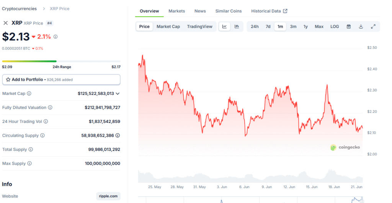Image resolution: width=392 pixels, height=203 pixels.
Task: Click the 0.00002051 BTC value
Action: point(16,49)
